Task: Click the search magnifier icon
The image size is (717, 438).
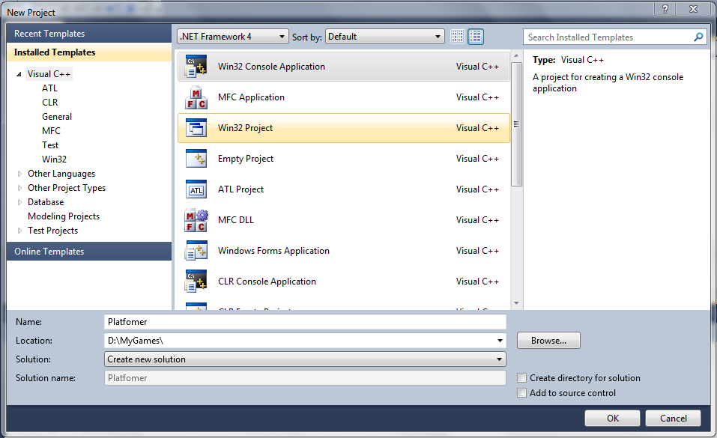Action: pyautogui.click(x=698, y=37)
